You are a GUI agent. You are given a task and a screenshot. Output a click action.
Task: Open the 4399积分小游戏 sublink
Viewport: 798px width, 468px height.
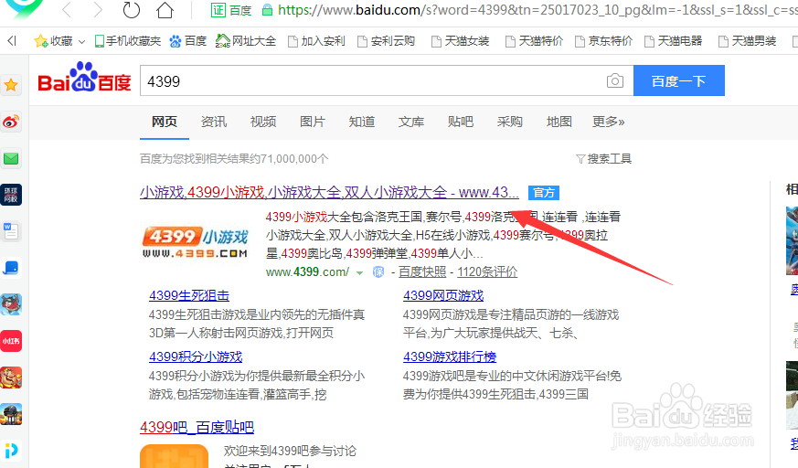(x=196, y=356)
